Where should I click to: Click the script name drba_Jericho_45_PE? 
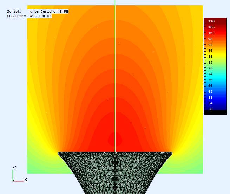(49, 12)
